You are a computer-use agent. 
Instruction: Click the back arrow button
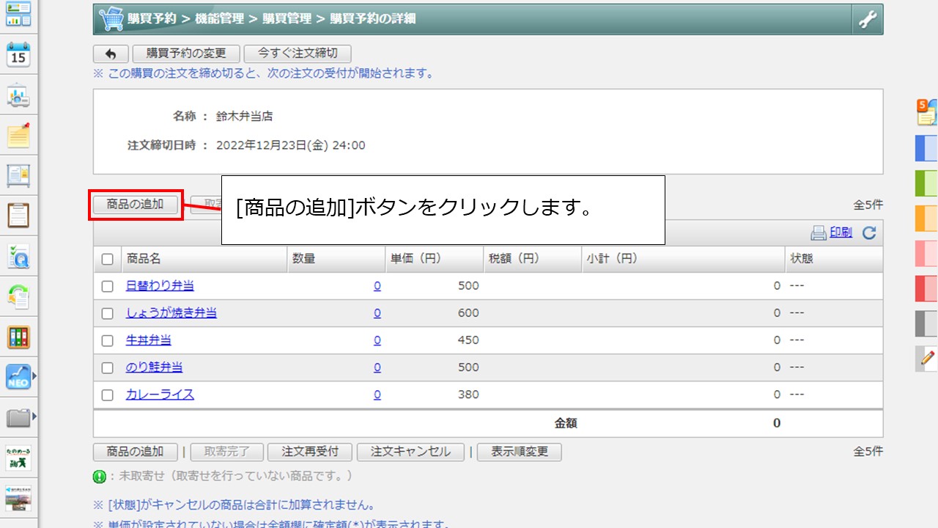tap(111, 54)
